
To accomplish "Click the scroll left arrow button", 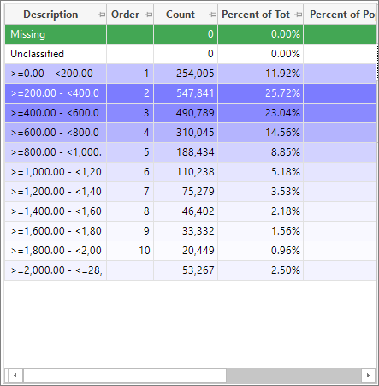I will [15, 375].
